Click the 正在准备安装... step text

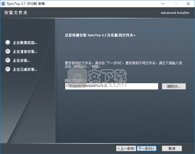click(x=25, y=52)
